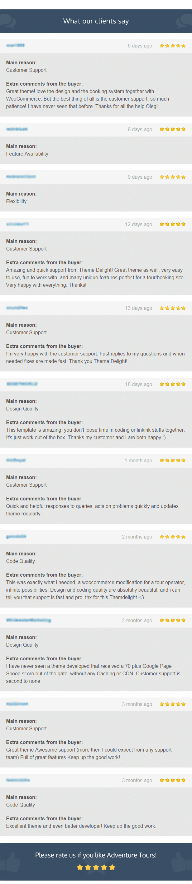
Task: Select the third large star under 'Please rate us'
Action: click(x=96, y=867)
